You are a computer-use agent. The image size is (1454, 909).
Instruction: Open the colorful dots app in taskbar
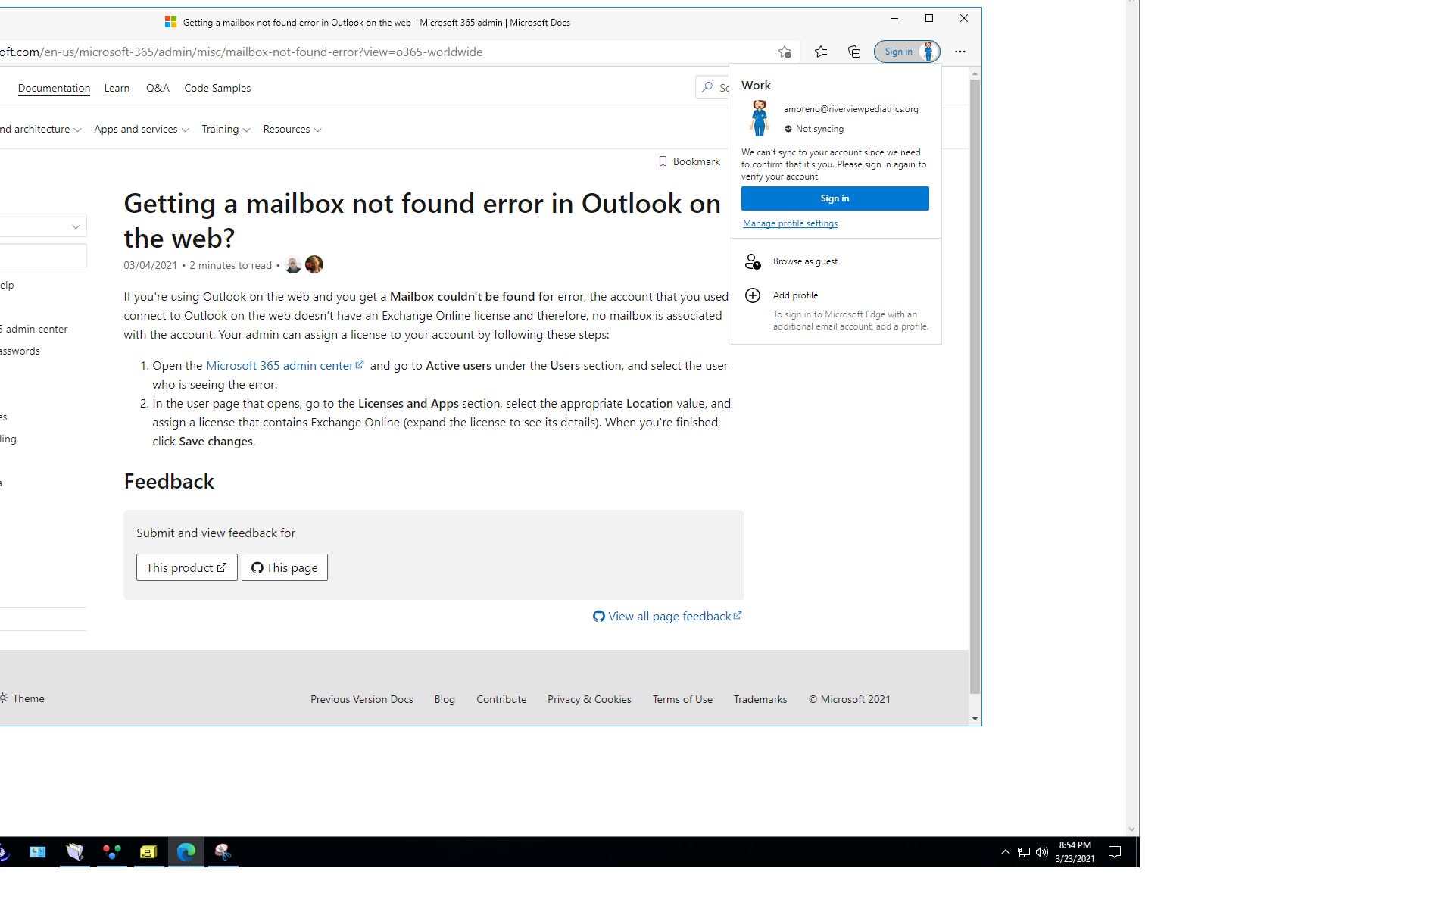pos(112,852)
